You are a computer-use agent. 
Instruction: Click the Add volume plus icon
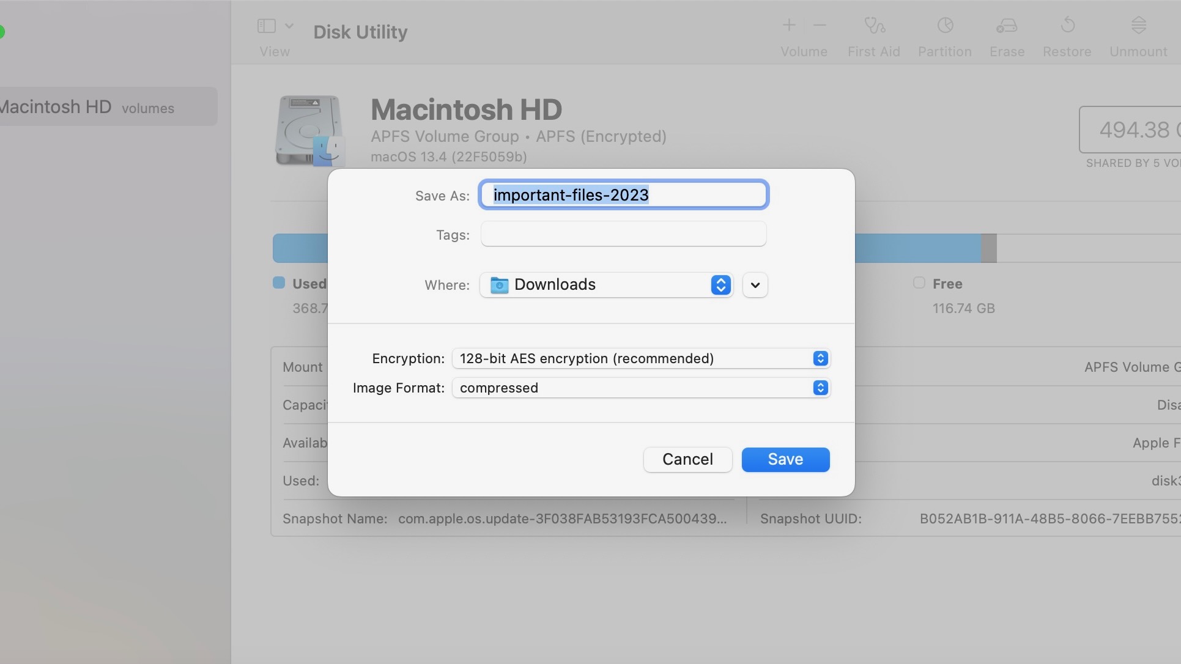(x=788, y=24)
